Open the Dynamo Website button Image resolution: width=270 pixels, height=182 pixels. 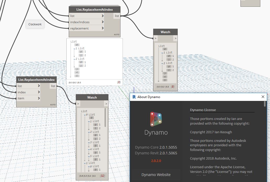156,175
